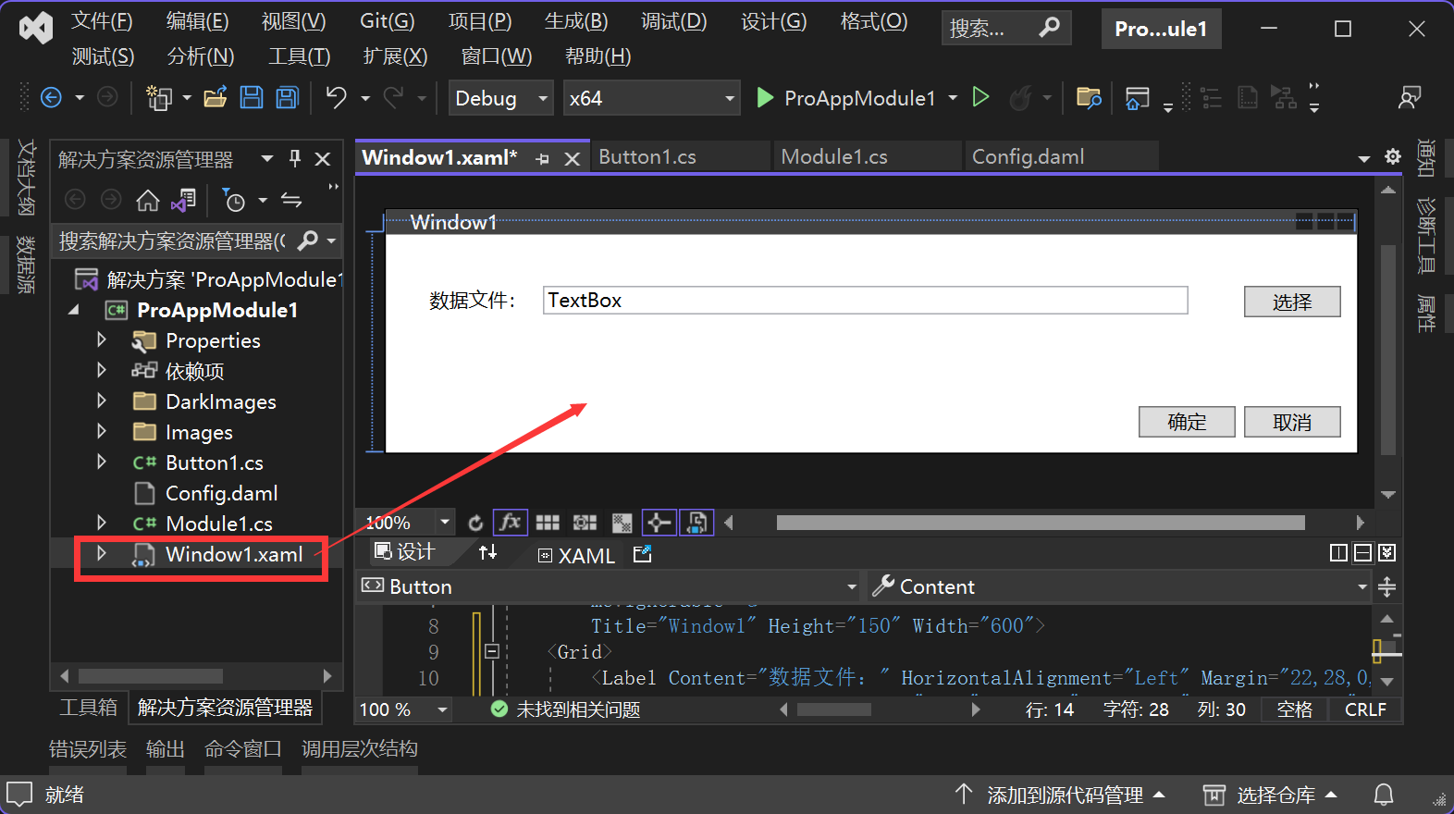
Task: Click the Navigate Backward arrow in the toolbar
Action: (51, 97)
